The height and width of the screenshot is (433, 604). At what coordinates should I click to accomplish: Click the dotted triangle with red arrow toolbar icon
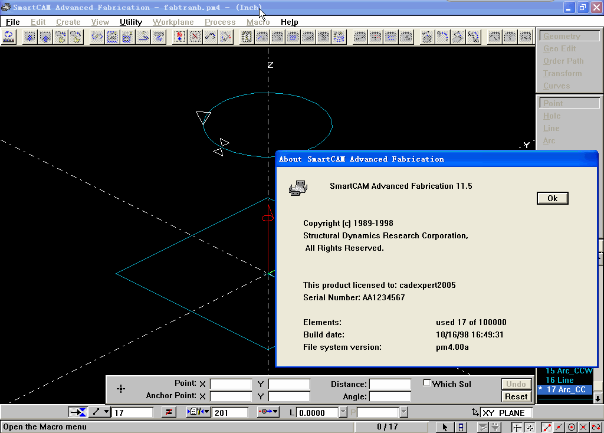(226, 37)
